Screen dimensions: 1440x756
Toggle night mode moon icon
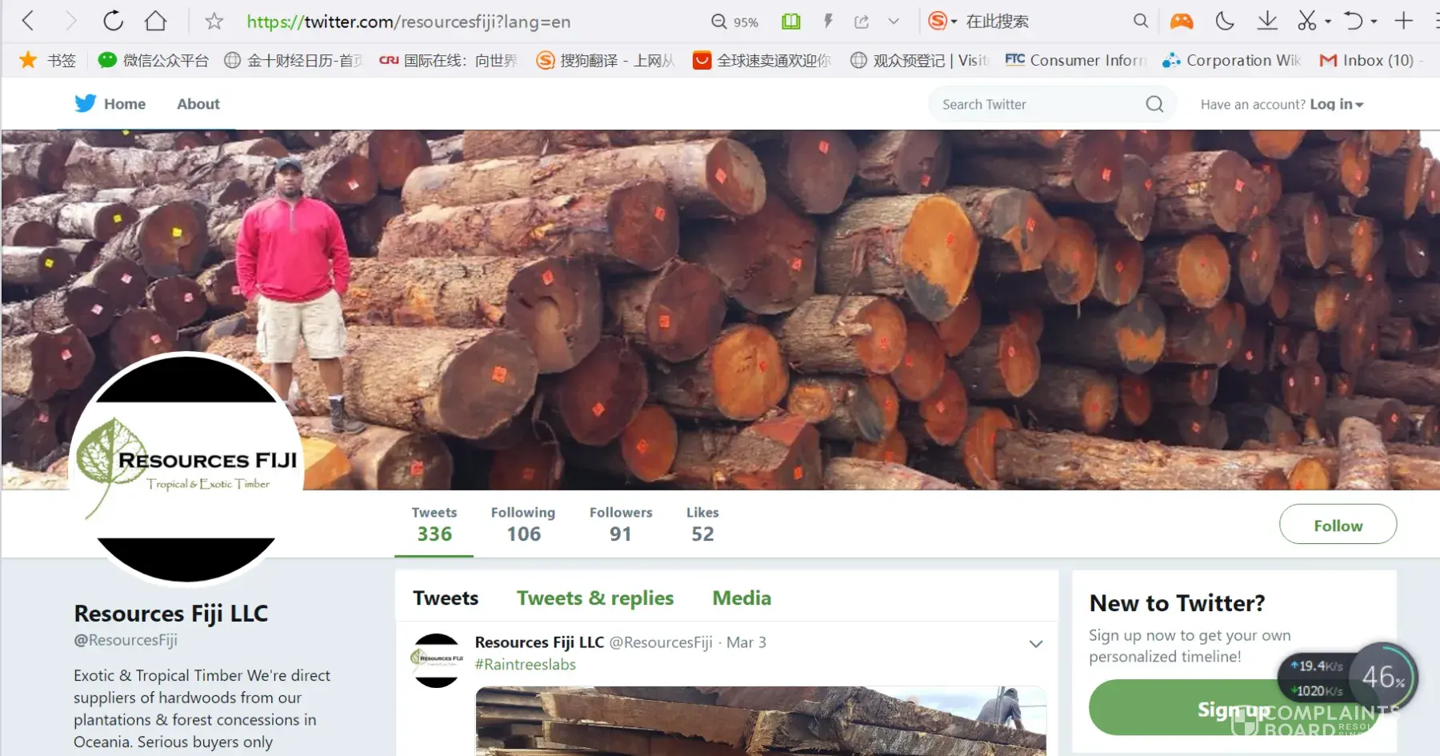coord(1224,22)
